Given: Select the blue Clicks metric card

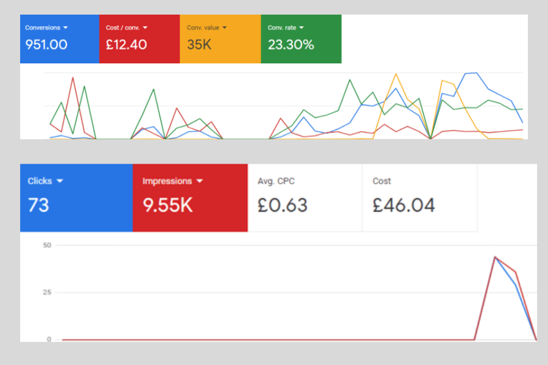Looking at the screenshot, I should click(x=76, y=196).
